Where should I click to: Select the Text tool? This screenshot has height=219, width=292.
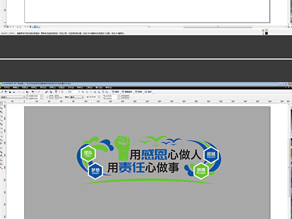(2, 143)
